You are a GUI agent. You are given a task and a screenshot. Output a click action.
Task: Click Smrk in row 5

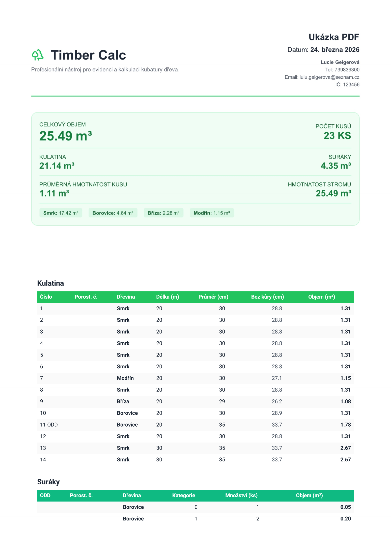click(123, 355)
